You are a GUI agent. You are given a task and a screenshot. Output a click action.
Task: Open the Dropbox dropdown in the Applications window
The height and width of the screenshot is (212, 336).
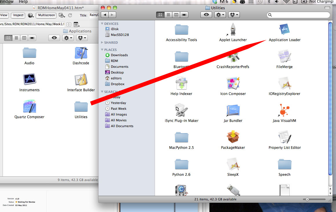pyautogui.click(x=82, y=38)
